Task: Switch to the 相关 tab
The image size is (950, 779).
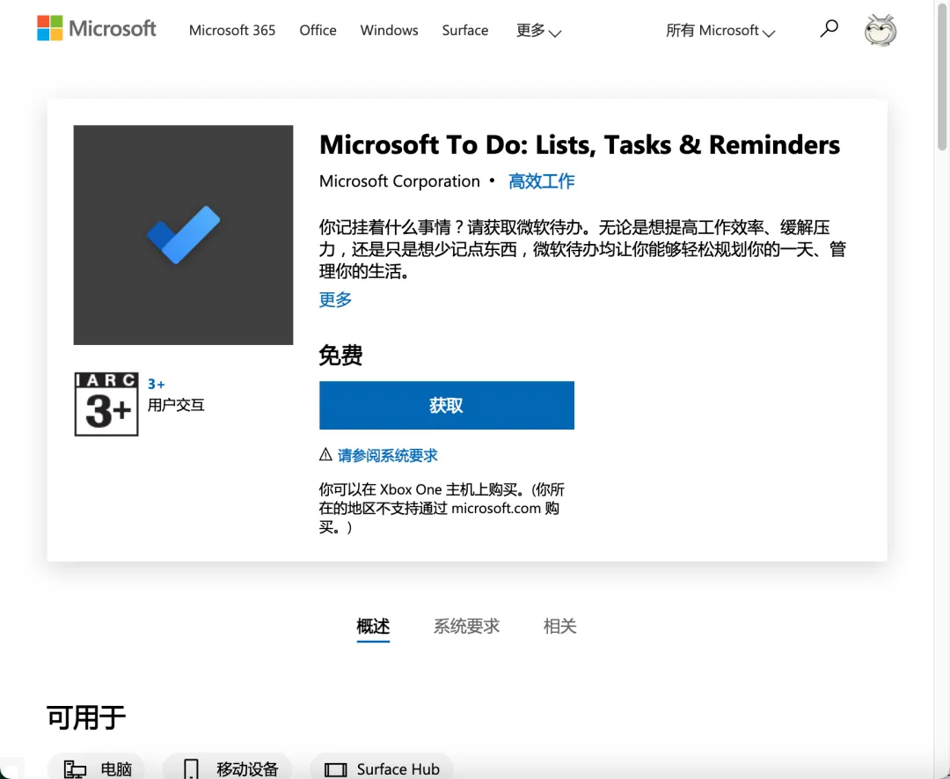Action: pos(560,626)
